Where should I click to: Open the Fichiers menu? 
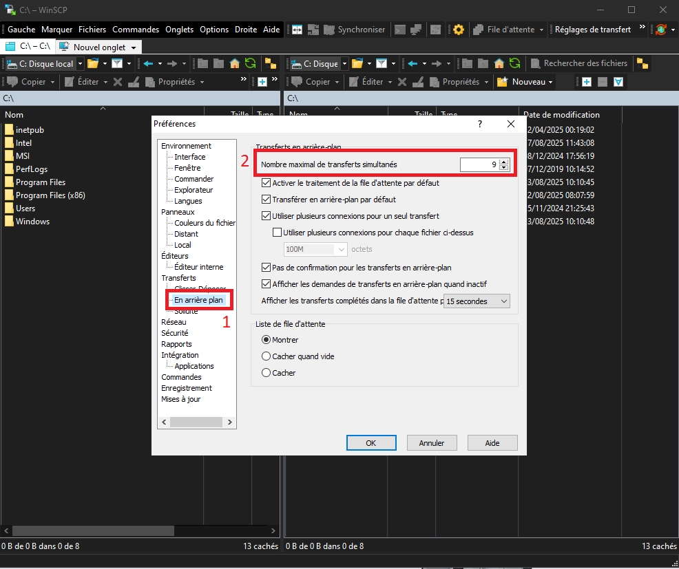tap(92, 30)
